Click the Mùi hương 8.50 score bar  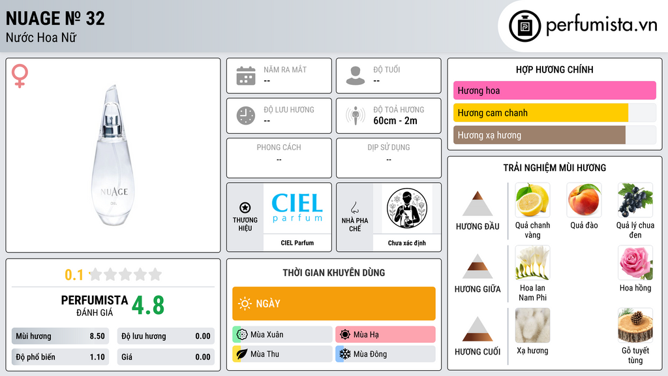[x=60, y=336]
